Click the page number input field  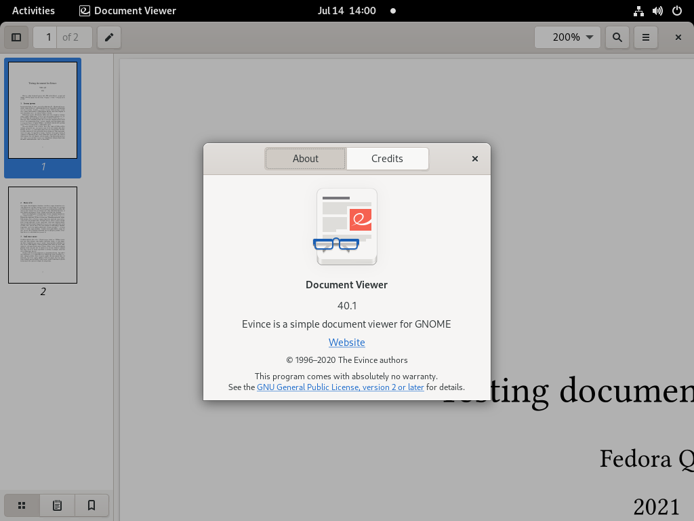(45, 37)
